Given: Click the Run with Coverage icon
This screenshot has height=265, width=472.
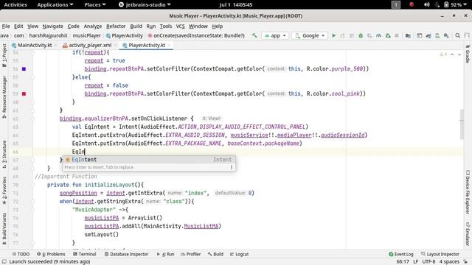Looking at the screenshot, I should point(369,35).
